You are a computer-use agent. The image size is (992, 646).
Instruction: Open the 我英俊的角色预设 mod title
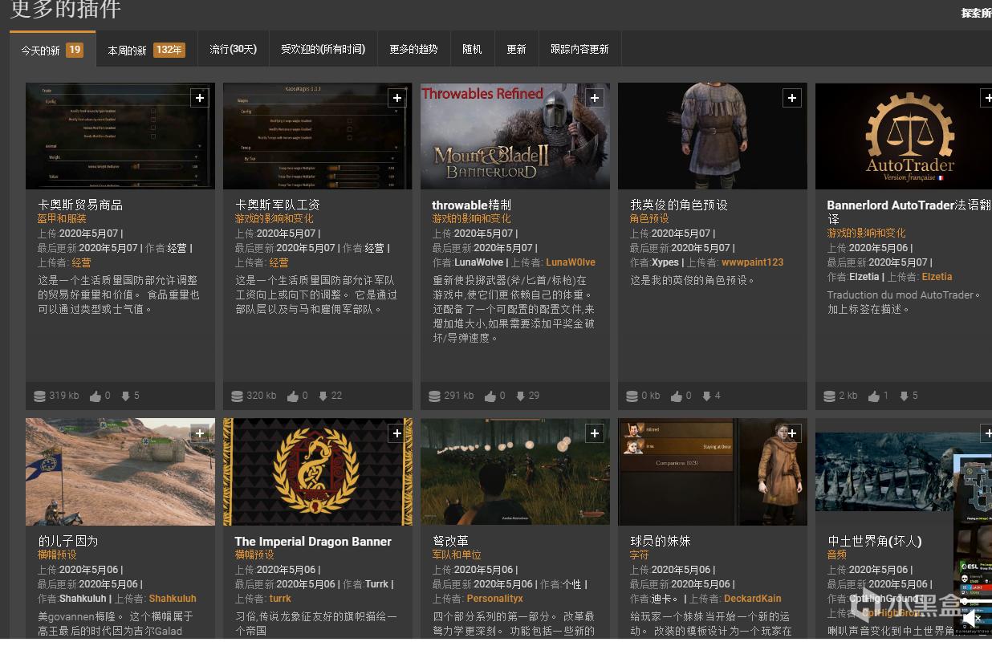tap(679, 205)
